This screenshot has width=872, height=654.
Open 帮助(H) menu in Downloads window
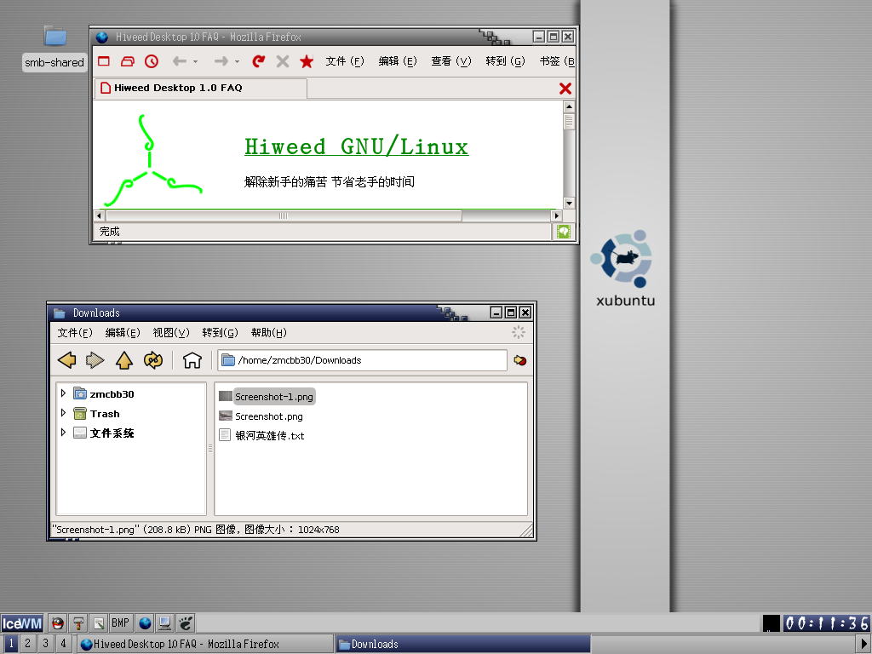point(268,333)
